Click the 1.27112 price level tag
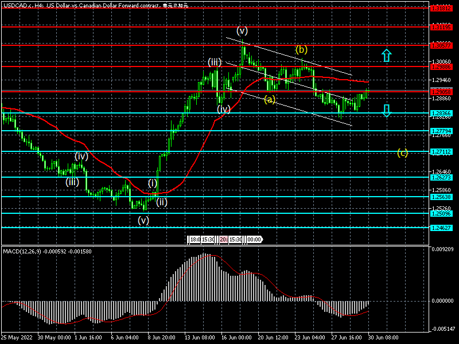 pyautogui.click(x=441, y=152)
